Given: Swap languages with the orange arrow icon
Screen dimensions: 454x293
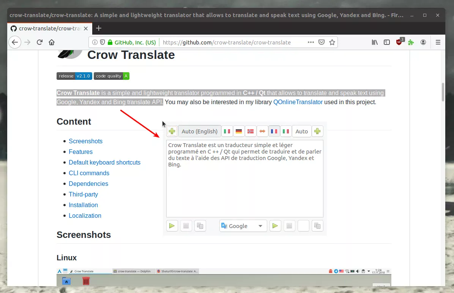Looking at the screenshot, I should coord(262,131).
